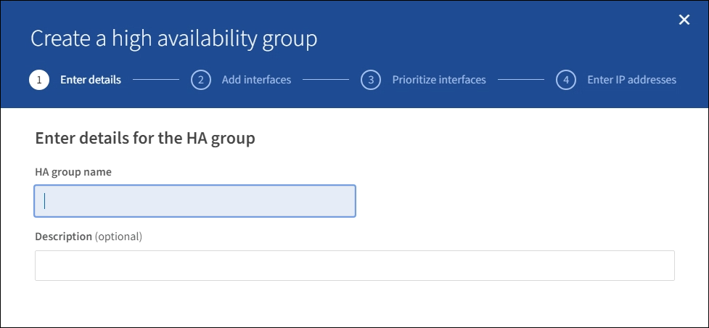
Task: Close the high availability group dialog
Action: (684, 20)
